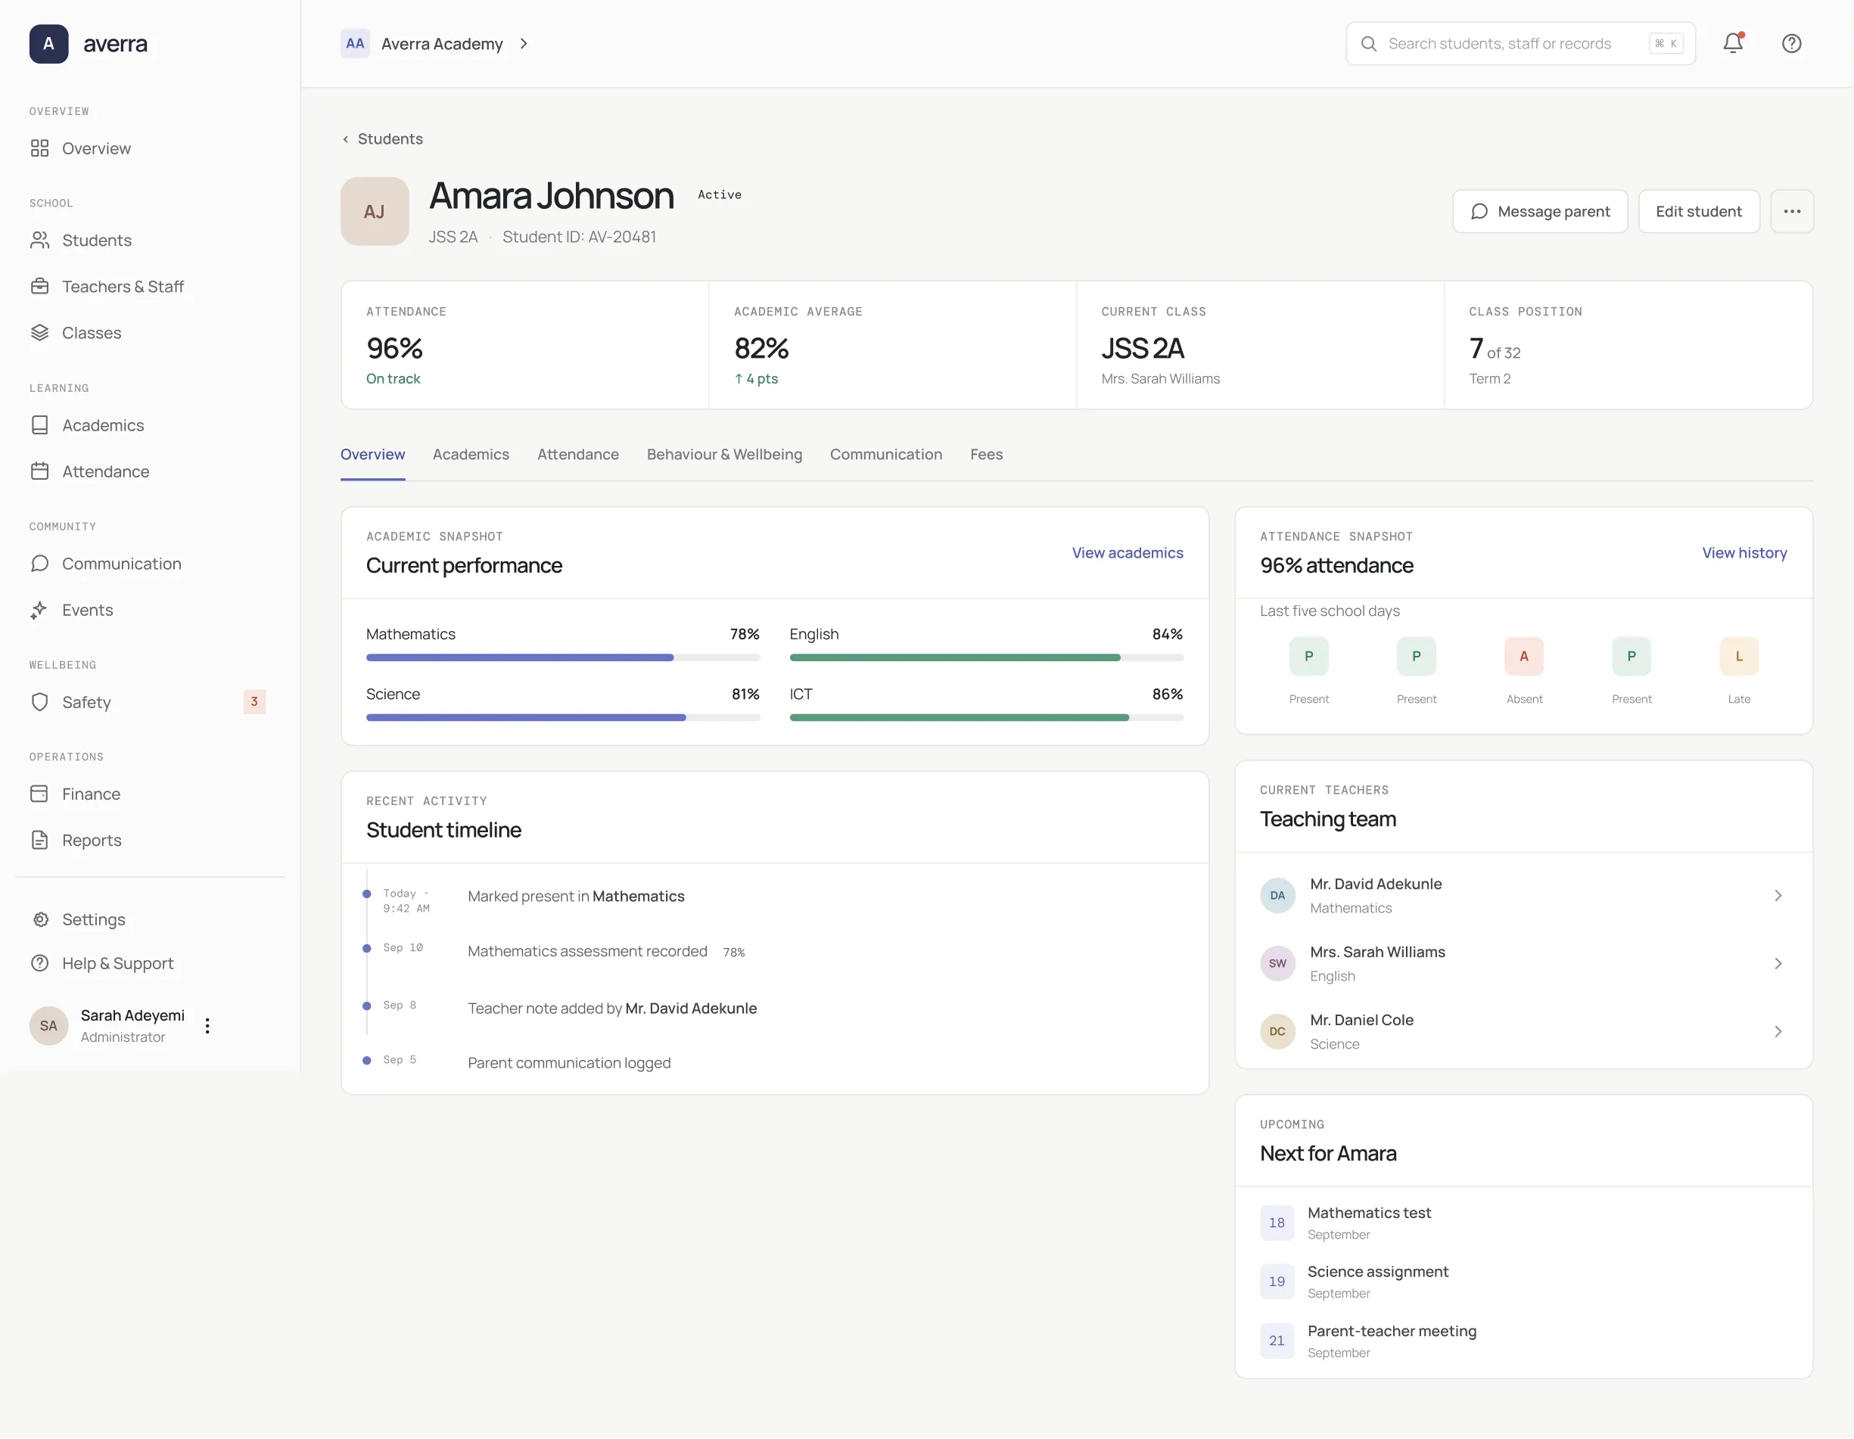The image size is (1854, 1439).
Task: Click the search students input field
Action: coord(1520,43)
